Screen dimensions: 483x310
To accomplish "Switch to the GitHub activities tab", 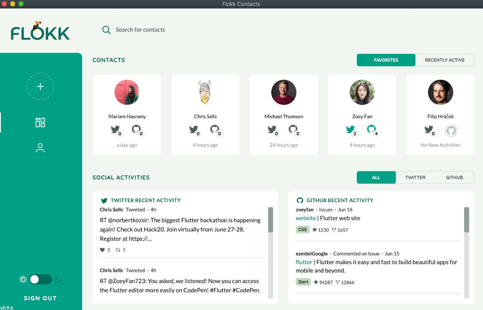I will [454, 177].
